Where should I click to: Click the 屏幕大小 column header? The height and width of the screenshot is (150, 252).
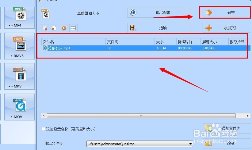click(x=215, y=42)
